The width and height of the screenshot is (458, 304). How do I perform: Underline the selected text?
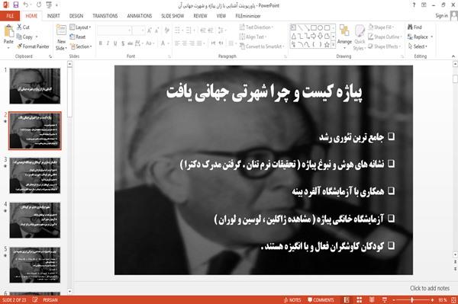pyautogui.click(x=115, y=43)
